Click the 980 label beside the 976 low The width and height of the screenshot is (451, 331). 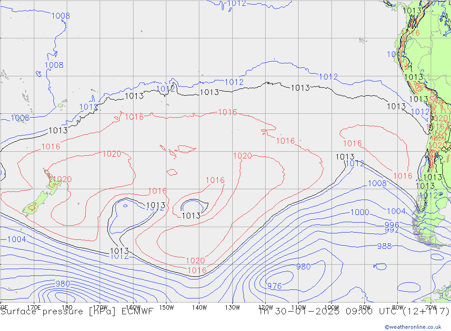click(303, 267)
